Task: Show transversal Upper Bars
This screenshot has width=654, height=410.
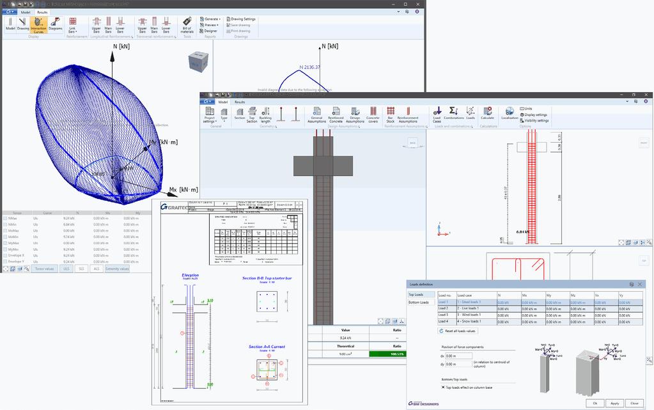Action: point(142,25)
